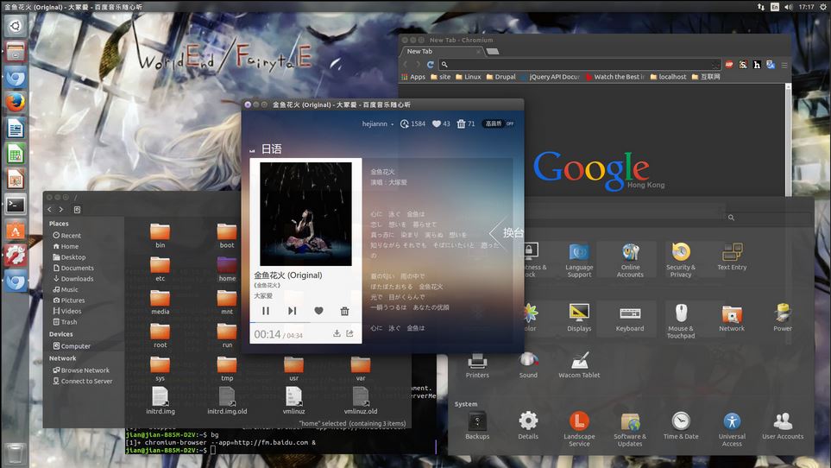Reload page in Chromium
This screenshot has width=831, height=468.
pos(431,65)
